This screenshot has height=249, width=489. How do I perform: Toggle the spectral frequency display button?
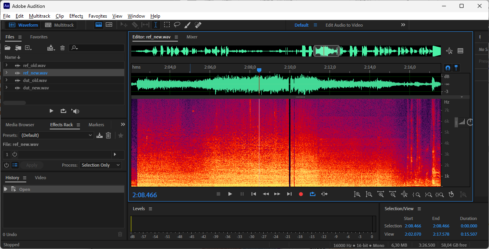coord(99,25)
